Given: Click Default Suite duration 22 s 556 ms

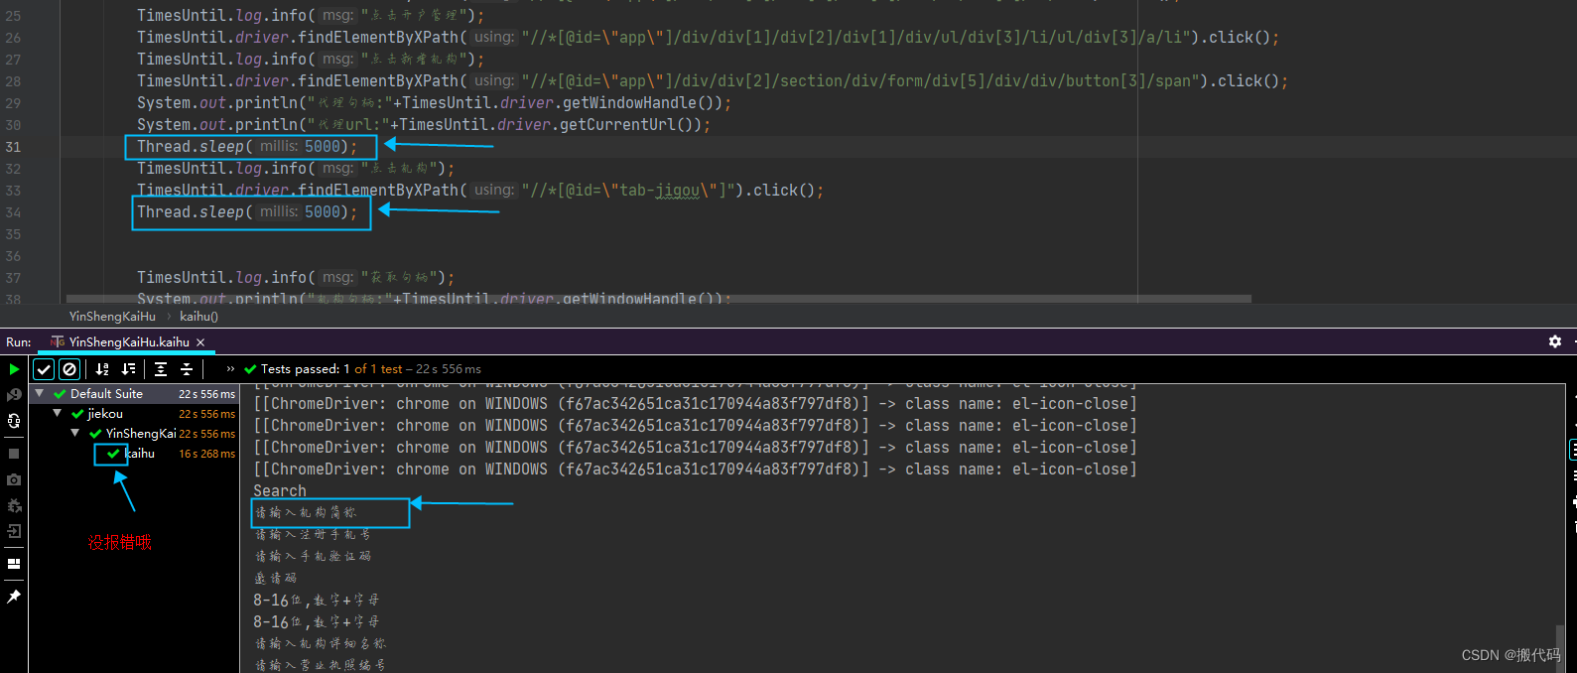Looking at the screenshot, I should [x=206, y=394].
